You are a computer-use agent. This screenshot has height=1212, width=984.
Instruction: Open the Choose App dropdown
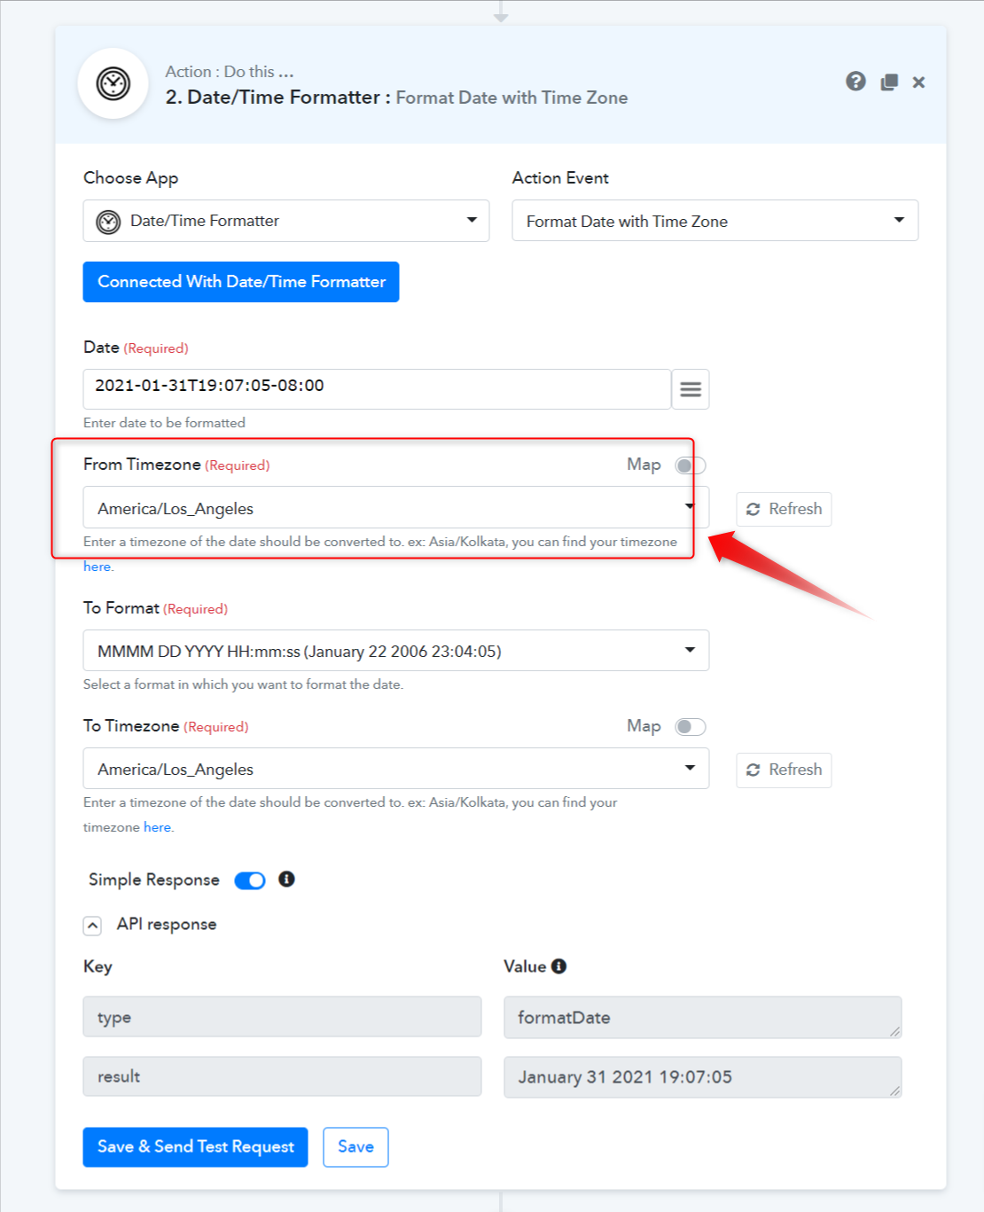(286, 221)
